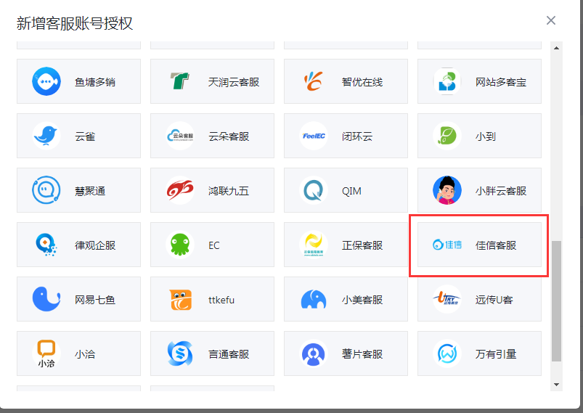Click the 小到 label text
The width and height of the screenshot is (583, 413).
pyautogui.click(x=486, y=136)
